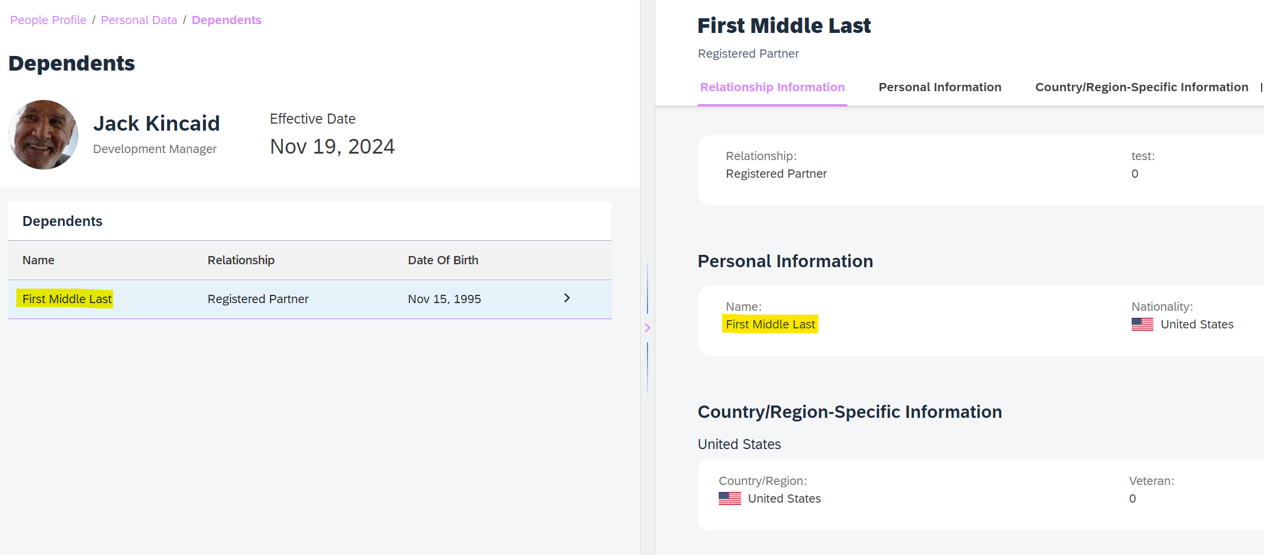Click Jack Kincaid's profile photo
1264x555 pixels.
tap(44, 135)
